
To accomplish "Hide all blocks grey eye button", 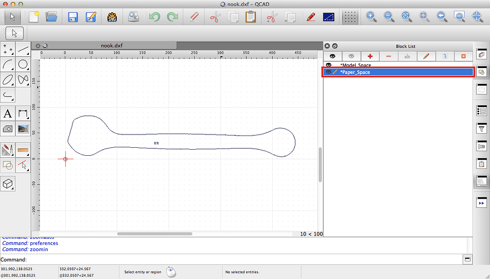I will (x=351, y=56).
